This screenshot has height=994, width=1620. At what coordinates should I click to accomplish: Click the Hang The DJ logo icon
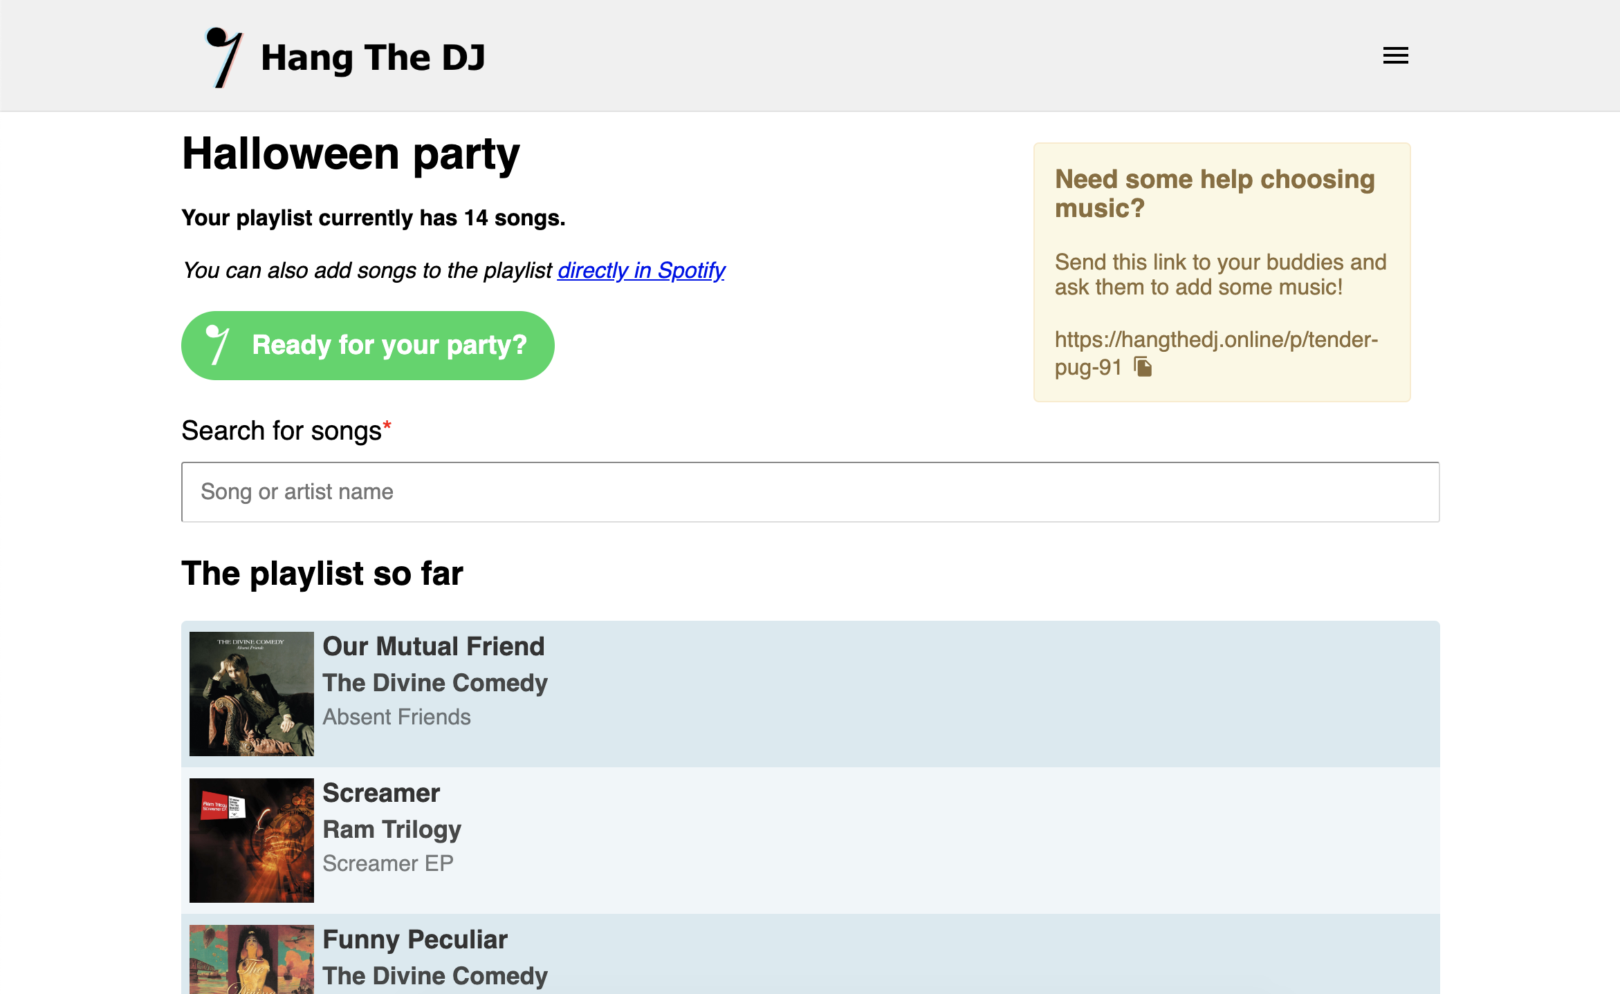[224, 55]
